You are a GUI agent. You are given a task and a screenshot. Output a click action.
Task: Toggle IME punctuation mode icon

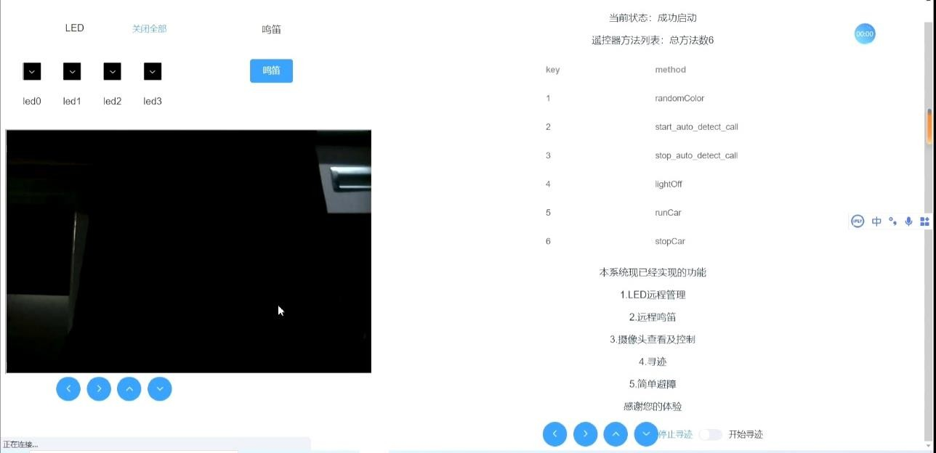coord(893,221)
